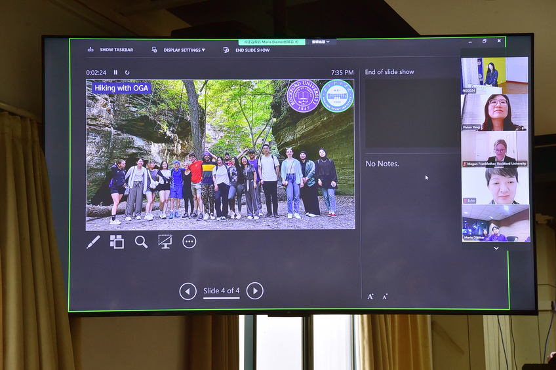Make the notes text larger
The height and width of the screenshot is (370, 556).
pos(370,297)
